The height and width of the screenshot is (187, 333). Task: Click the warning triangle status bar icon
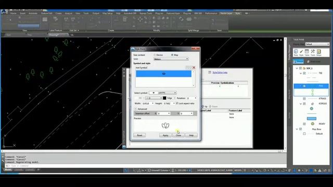coord(319,170)
